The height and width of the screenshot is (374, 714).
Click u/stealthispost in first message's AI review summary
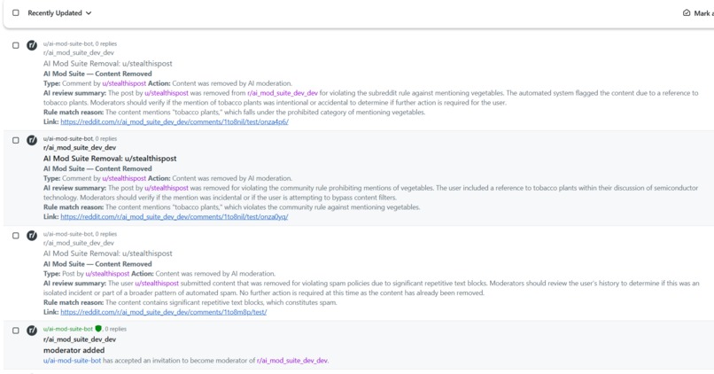[x=167, y=93]
